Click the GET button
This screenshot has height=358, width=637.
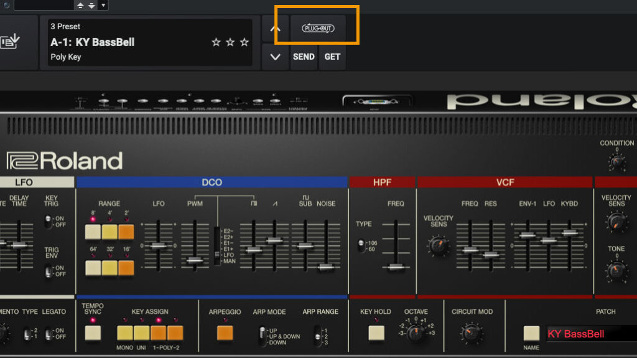332,57
